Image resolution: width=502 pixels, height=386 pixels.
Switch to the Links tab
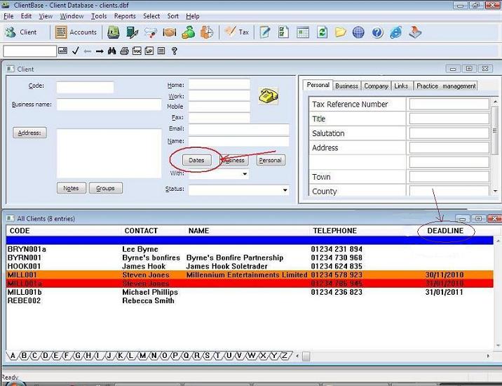point(401,86)
